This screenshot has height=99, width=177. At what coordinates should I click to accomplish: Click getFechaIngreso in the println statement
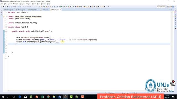tap(48, 42)
